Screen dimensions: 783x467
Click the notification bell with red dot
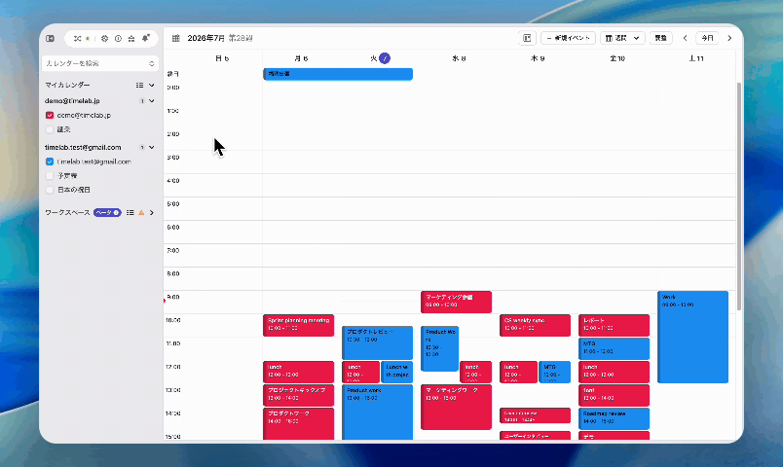point(145,38)
